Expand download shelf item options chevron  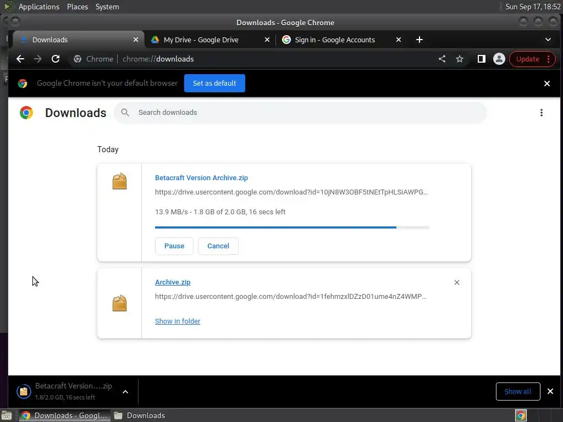(x=125, y=392)
